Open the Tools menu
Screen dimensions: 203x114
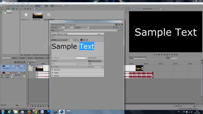[18, 3]
